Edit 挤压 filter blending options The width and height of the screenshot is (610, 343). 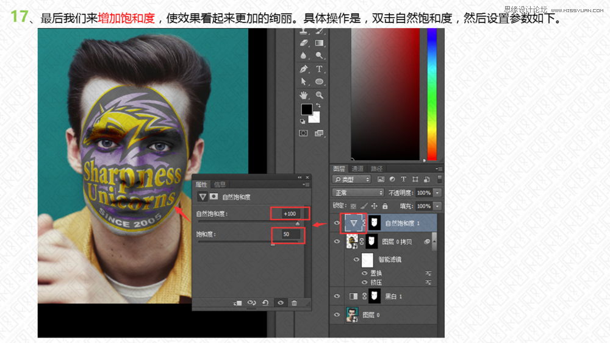click(428, 283)
